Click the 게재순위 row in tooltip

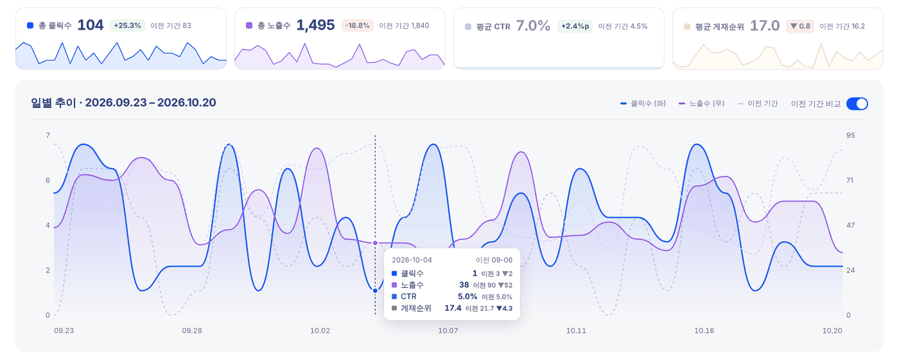pyautogui.click(x=452, y=308)
